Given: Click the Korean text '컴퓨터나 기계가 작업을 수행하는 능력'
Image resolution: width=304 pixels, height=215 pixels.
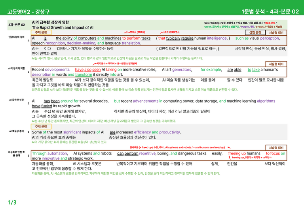Looking at the screenshot, I should (85, 48).
